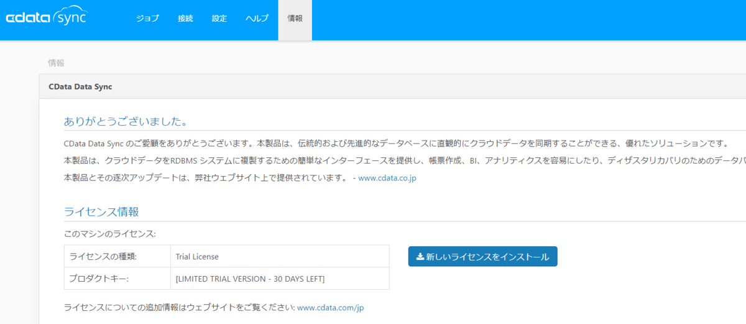Image resolution: width=746 pixels, height=324 pixels.
Task: Click 新しいライセンスをインストール button
Action: click(483, 256)
